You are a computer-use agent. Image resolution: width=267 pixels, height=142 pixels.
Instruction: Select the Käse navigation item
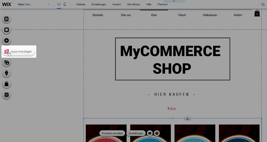pos(154,15)
